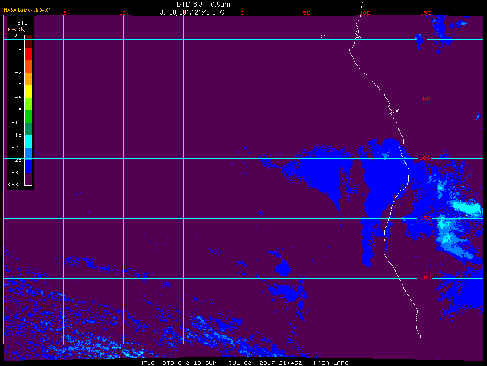Click the NASA LARC footer text

(331, 363)
